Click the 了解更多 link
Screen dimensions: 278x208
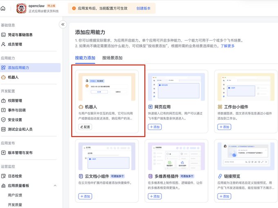[227, 46]
